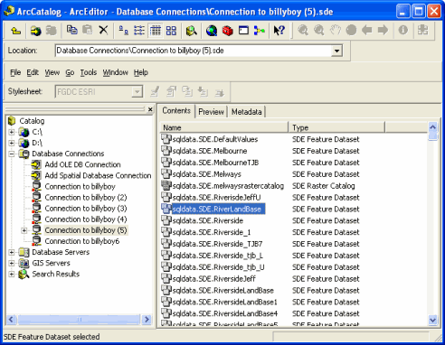
Task: Click the Metadata Properties icon
Action: click(171, 91)
